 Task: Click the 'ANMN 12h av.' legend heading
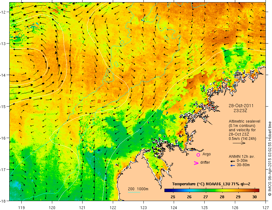tap(242, 157)
